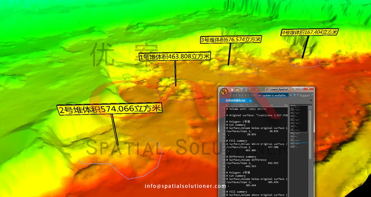Click the open folder icon in UltraEdit
This screenshot has width=371, height=197.
tap(237, 89)
